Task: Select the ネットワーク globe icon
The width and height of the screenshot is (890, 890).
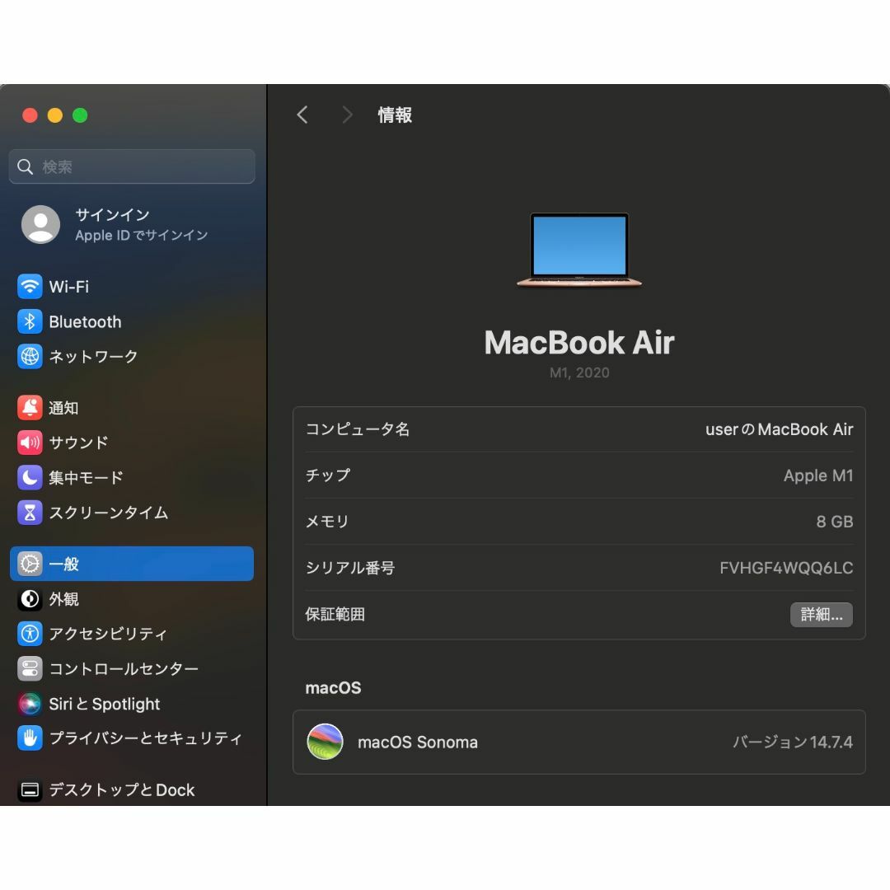Action: coord(30,357)
